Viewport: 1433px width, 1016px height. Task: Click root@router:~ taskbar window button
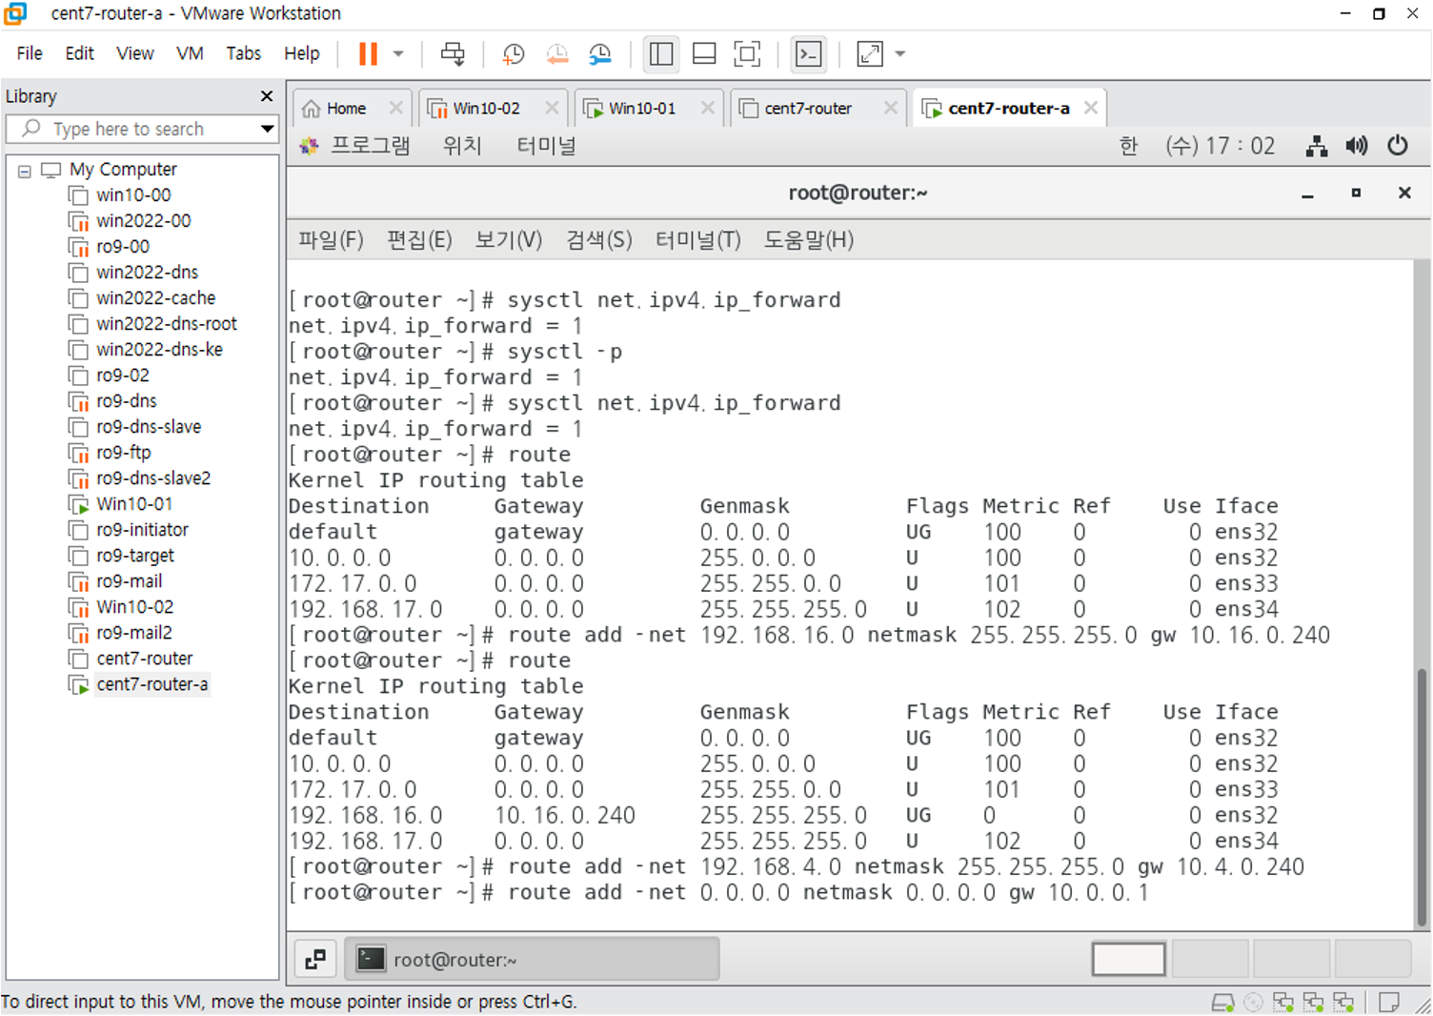click(532, 960)
